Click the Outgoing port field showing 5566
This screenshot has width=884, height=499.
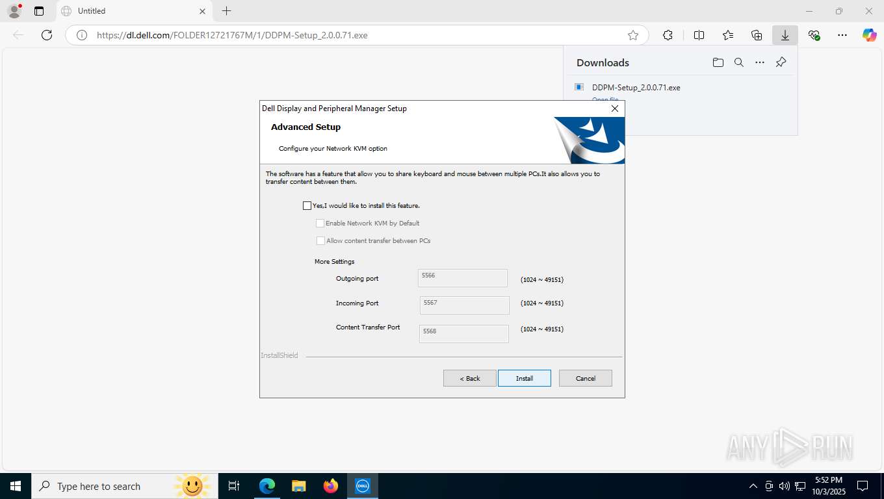463,278
